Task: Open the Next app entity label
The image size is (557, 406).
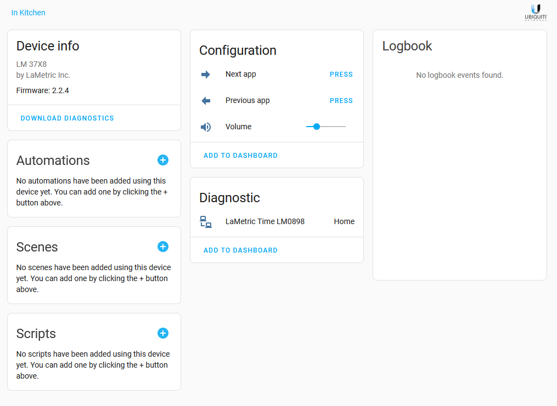Action: click(x=240, y=74)
